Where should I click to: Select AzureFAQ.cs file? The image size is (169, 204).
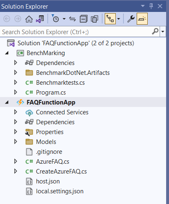click(53, 162)
